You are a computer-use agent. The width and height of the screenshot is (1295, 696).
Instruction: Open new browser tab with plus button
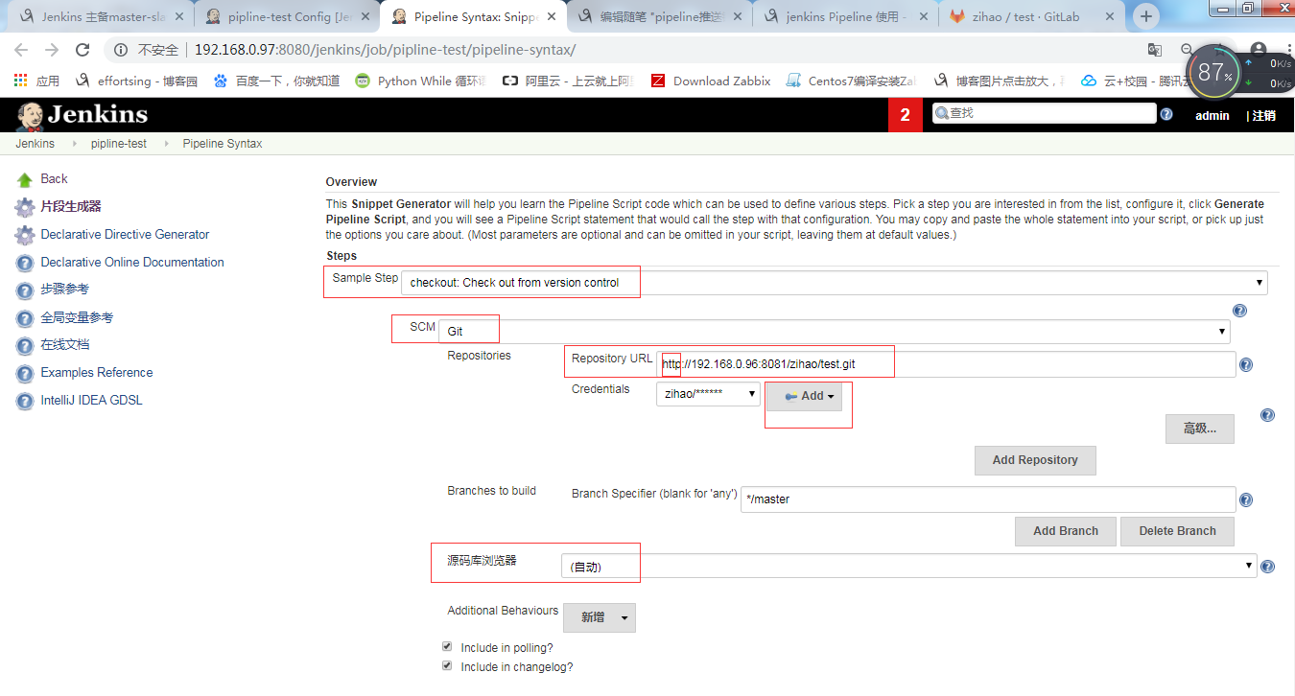[x=1146, y=16]
